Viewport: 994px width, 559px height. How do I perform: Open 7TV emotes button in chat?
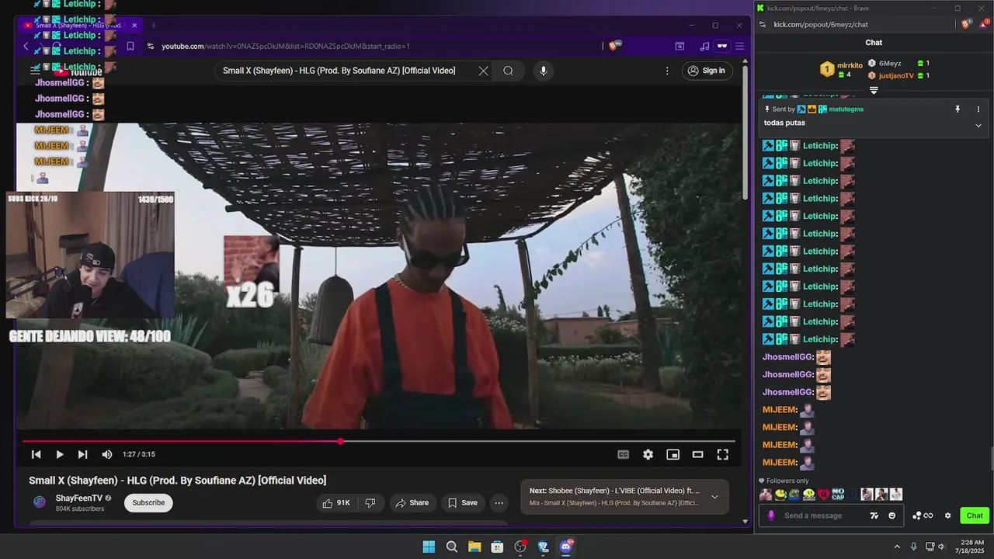[x=874, y=516]
